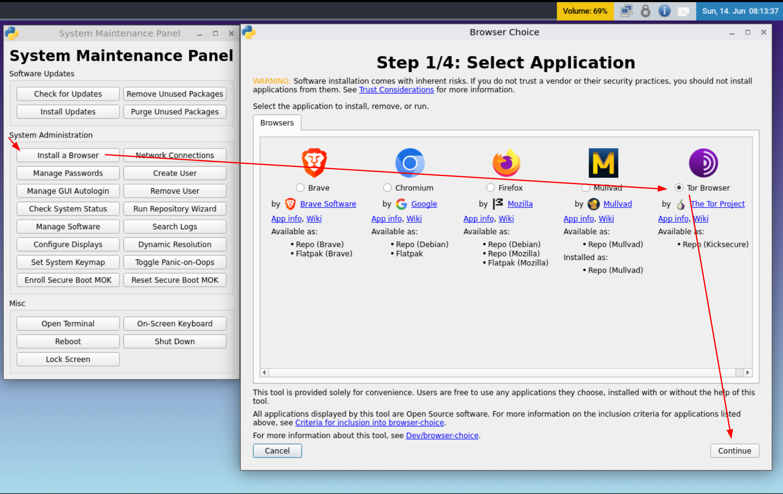783x494 pixels.
Task: Click the Volume 69% panel indicator
Action: (585, 11)
